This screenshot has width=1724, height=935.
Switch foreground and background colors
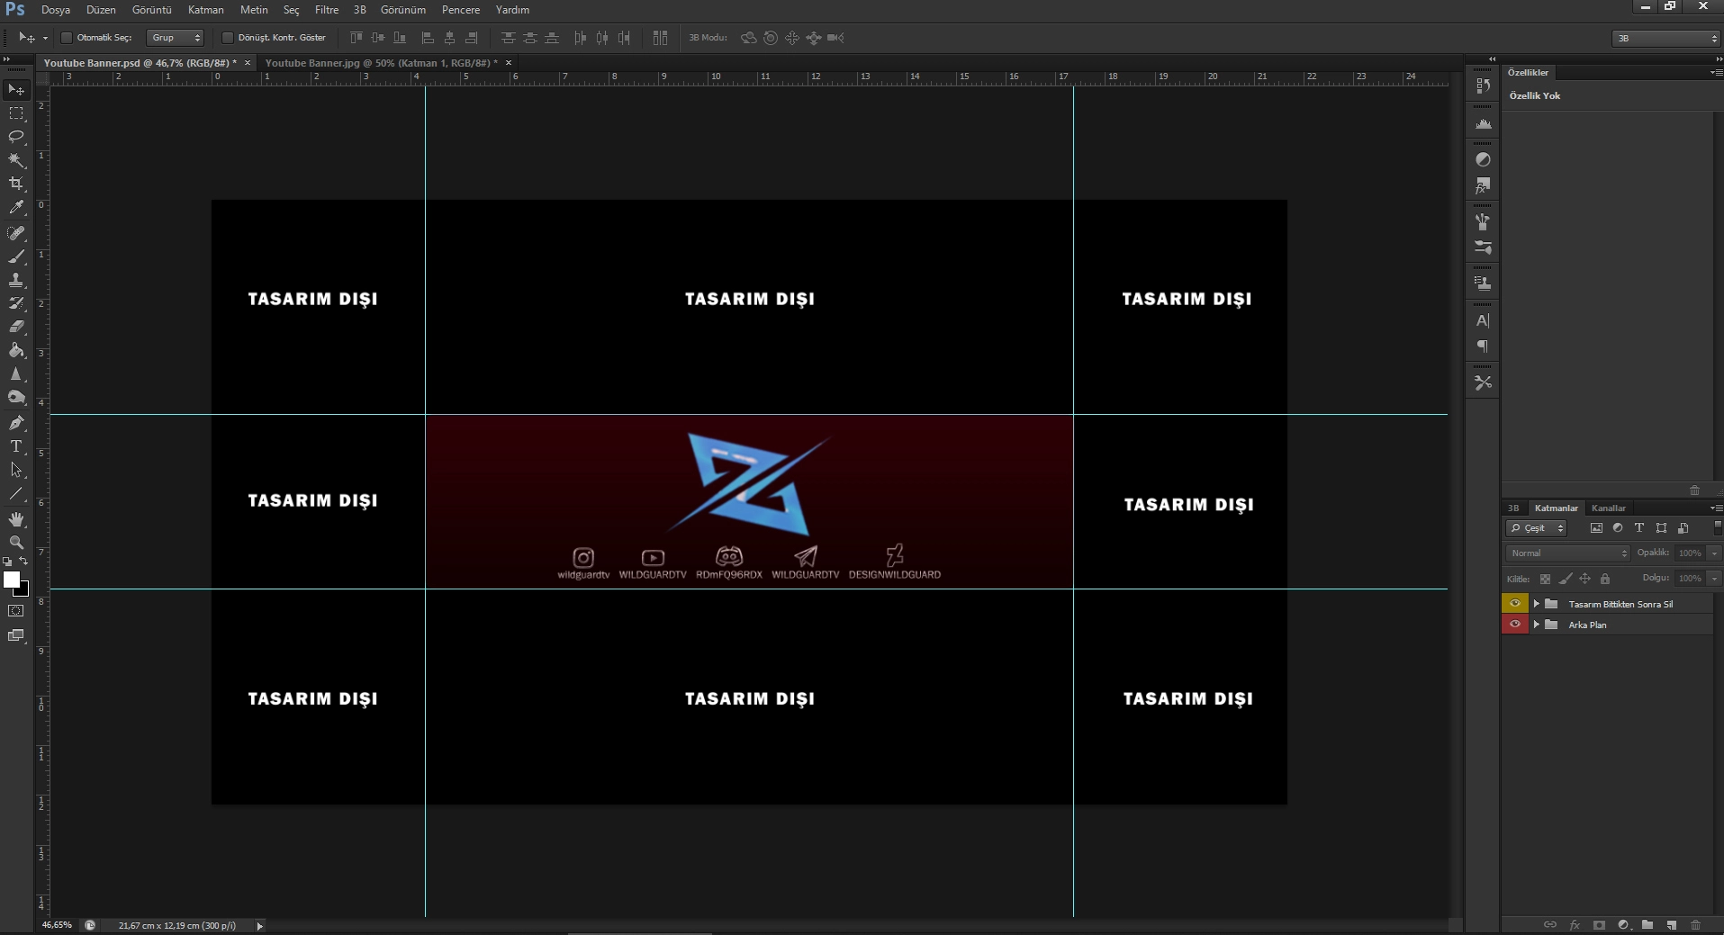[24, 561]
